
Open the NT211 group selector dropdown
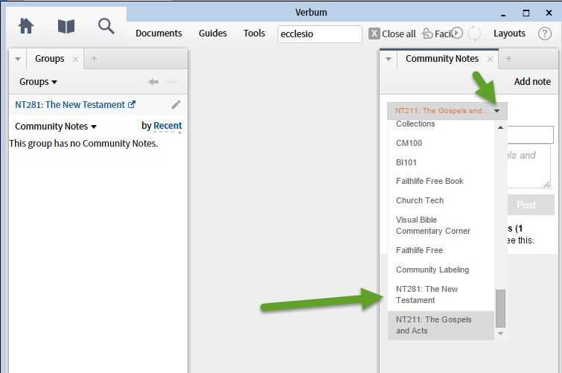447,111
